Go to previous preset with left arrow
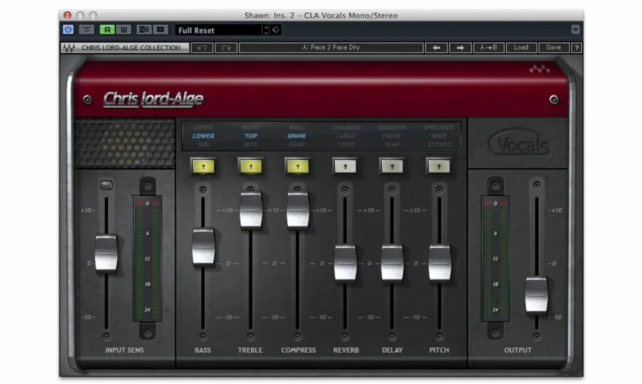Screen dimensions: 642x384 pyautogui.click(x=436, y=48)
